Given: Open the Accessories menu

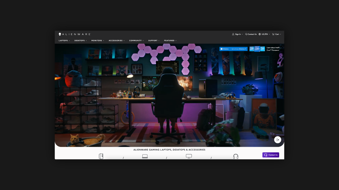Looking at the screenshot, I should 117,41.
